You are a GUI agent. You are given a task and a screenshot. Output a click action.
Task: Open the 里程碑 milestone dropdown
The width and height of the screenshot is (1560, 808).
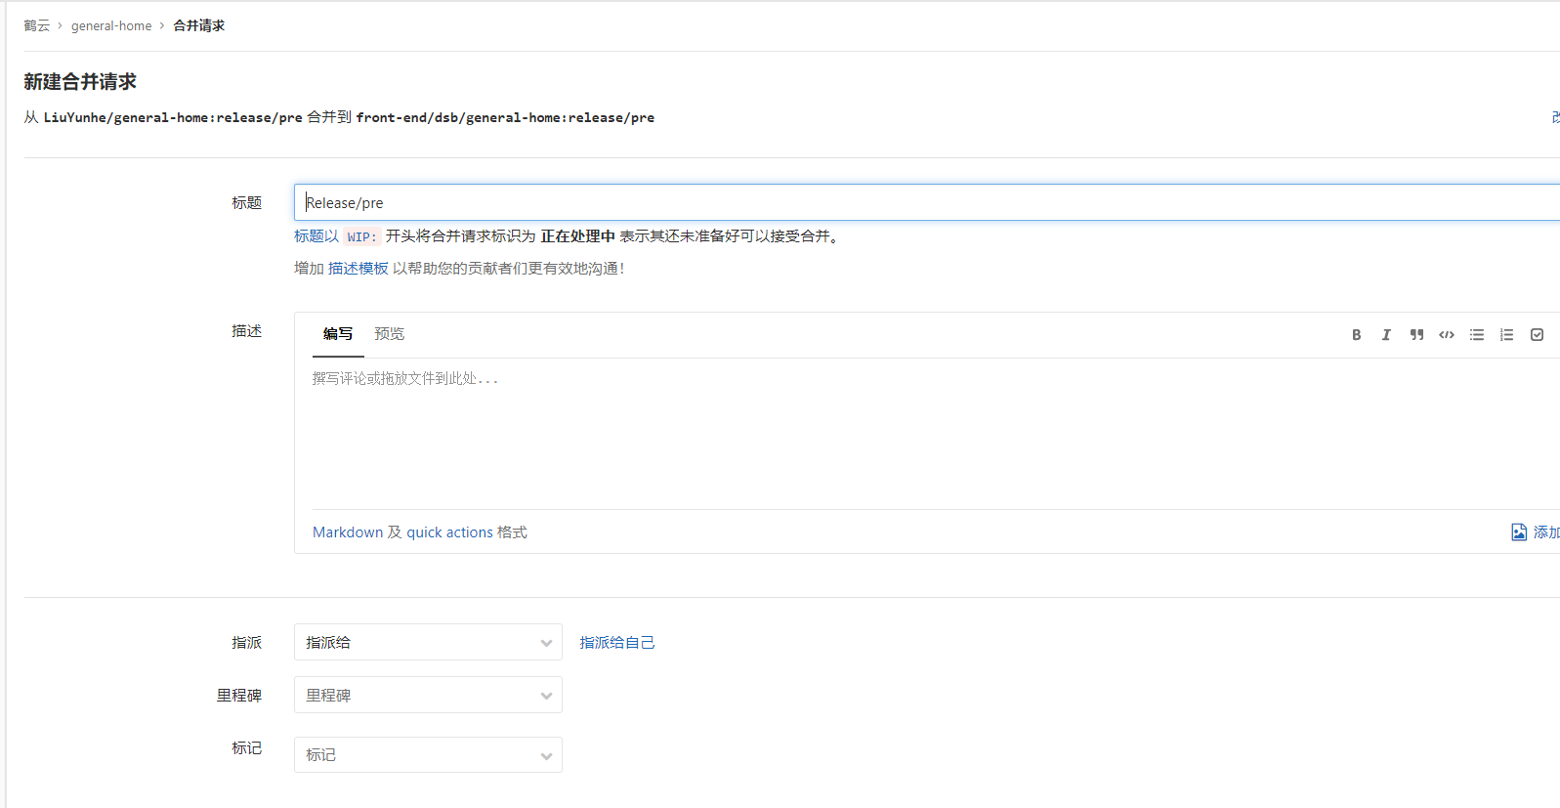428,695
